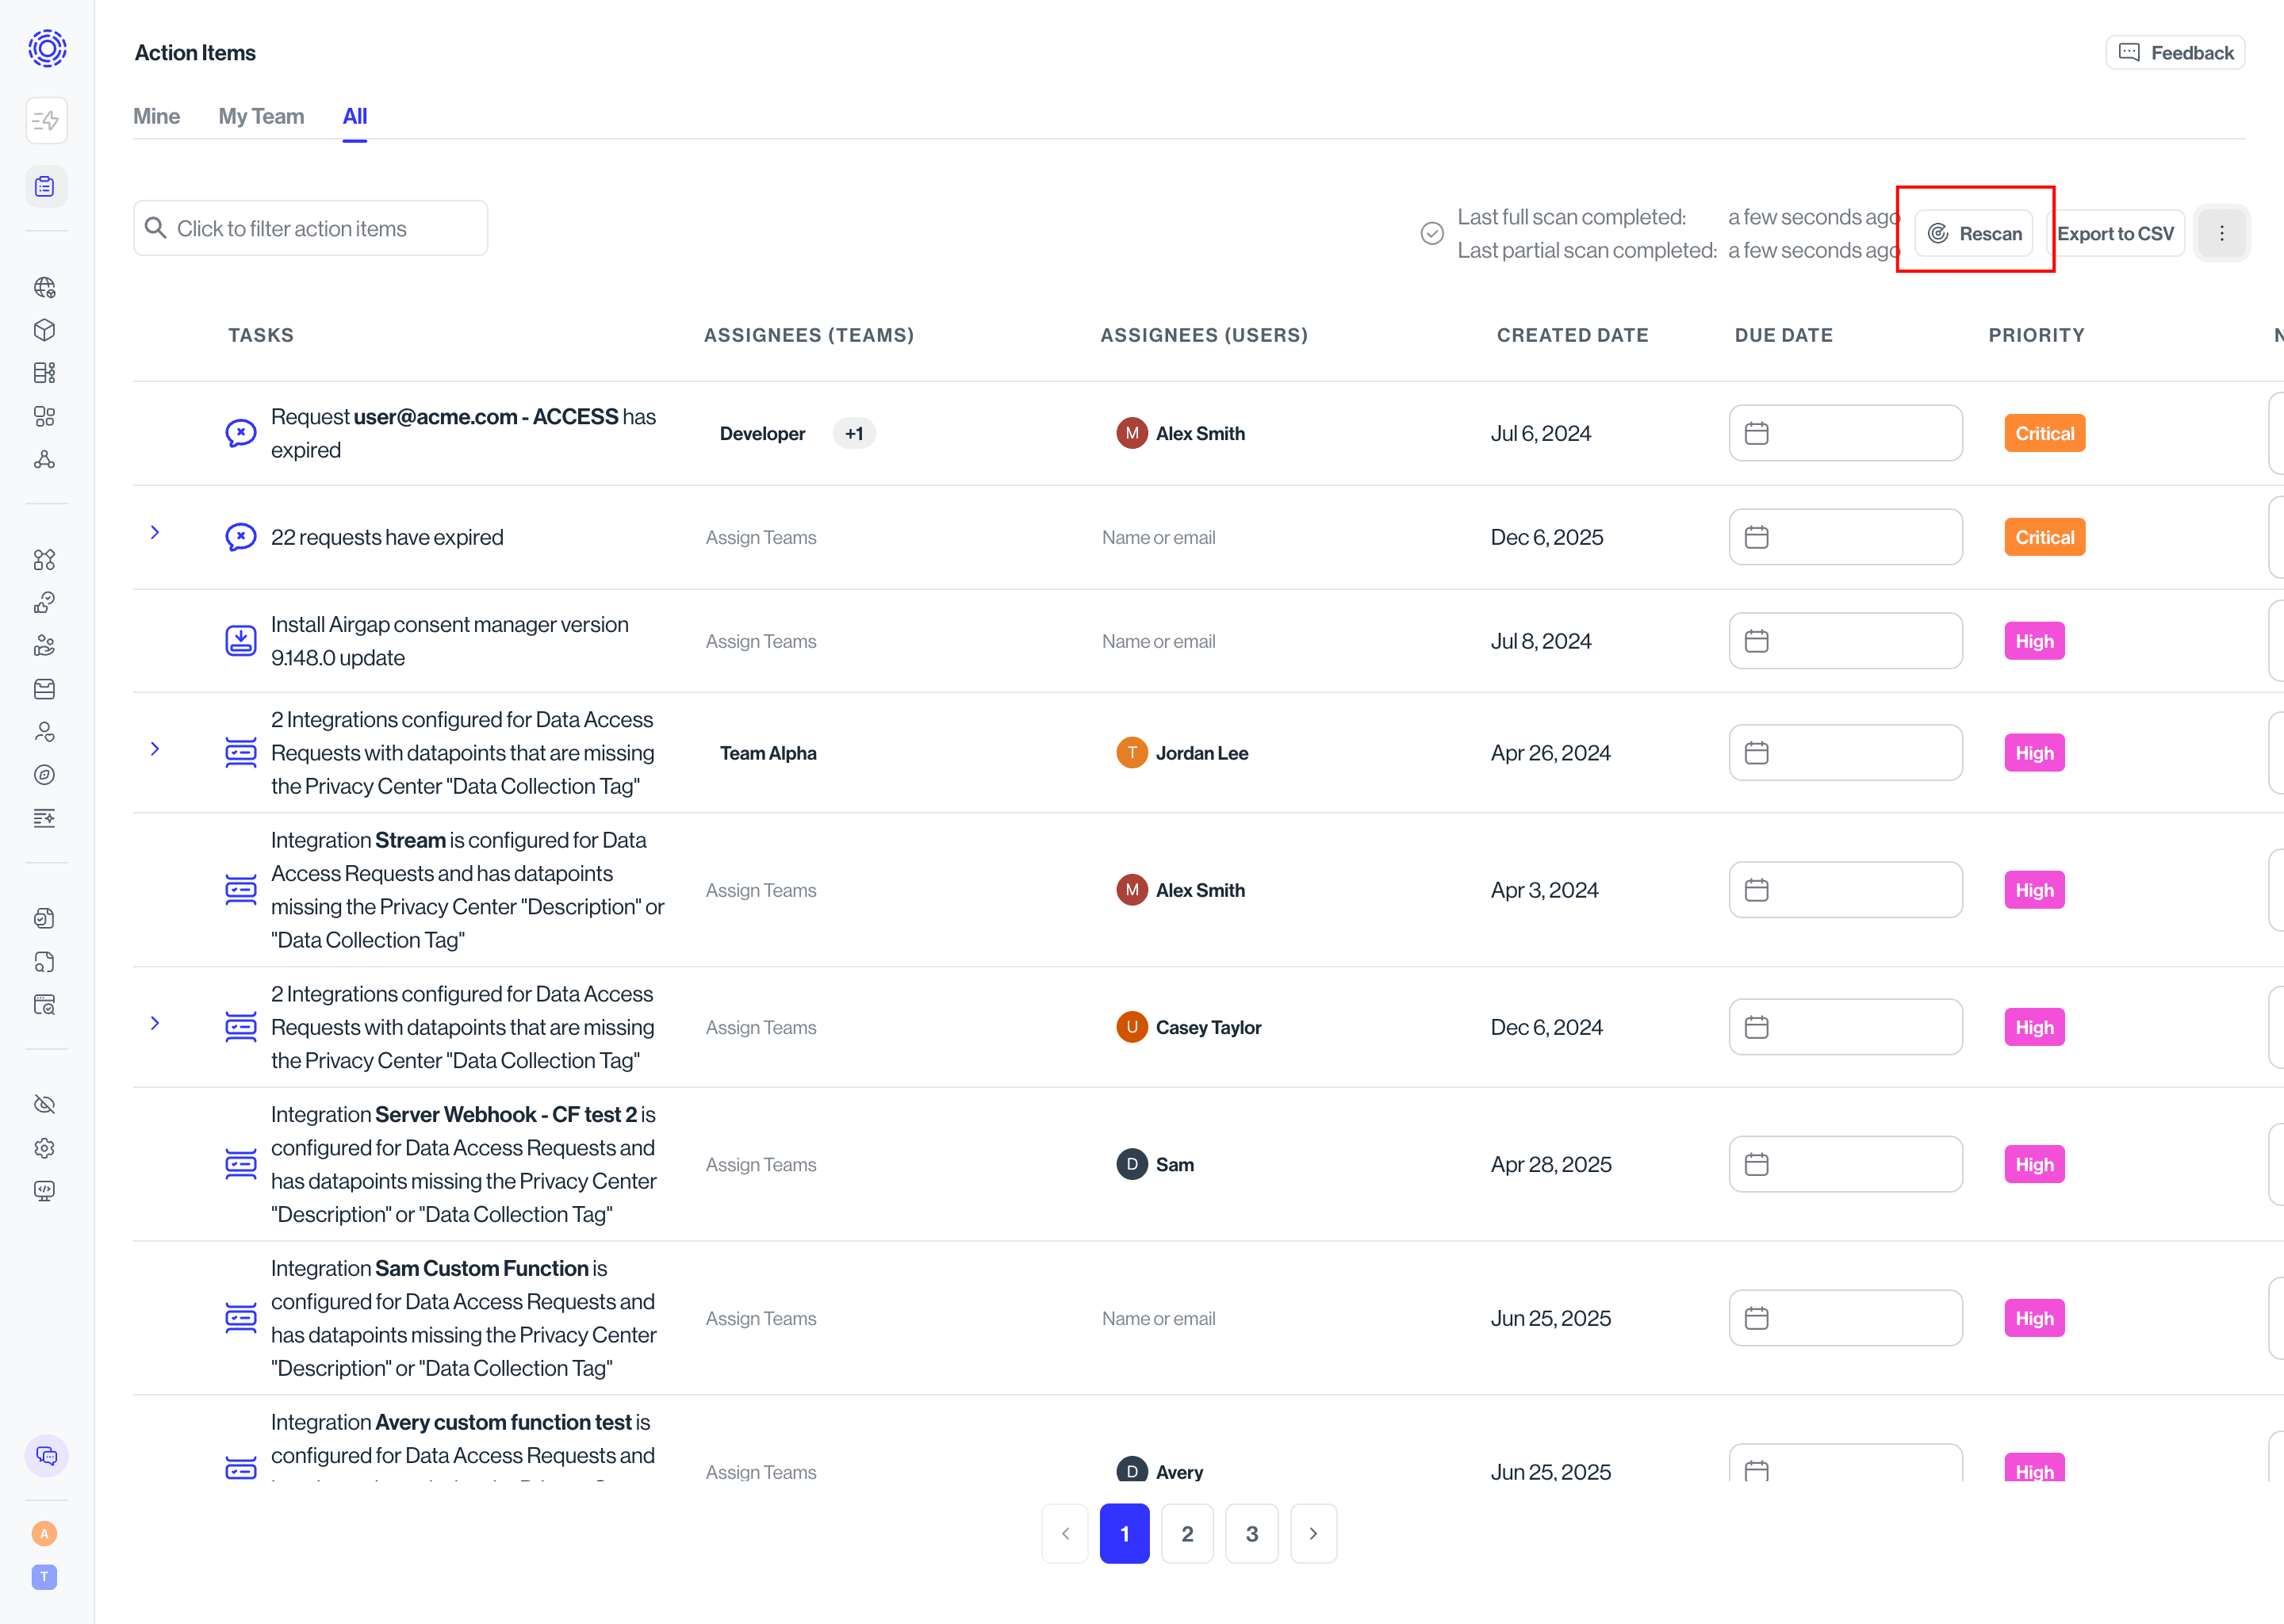The width and height of the screenshot is (2284, 1624).
Task: Click Export to CSV
Action: 2115,233
